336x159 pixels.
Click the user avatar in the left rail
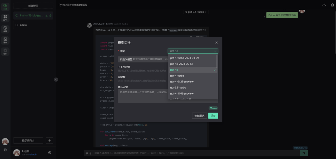5,141
